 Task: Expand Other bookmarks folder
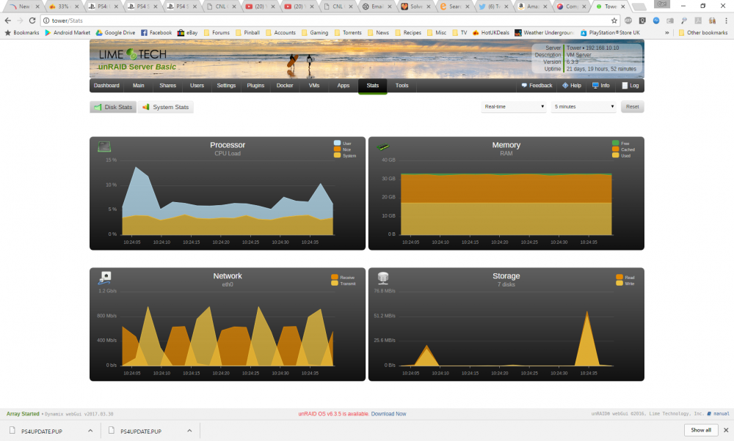(x=702, y=33)
